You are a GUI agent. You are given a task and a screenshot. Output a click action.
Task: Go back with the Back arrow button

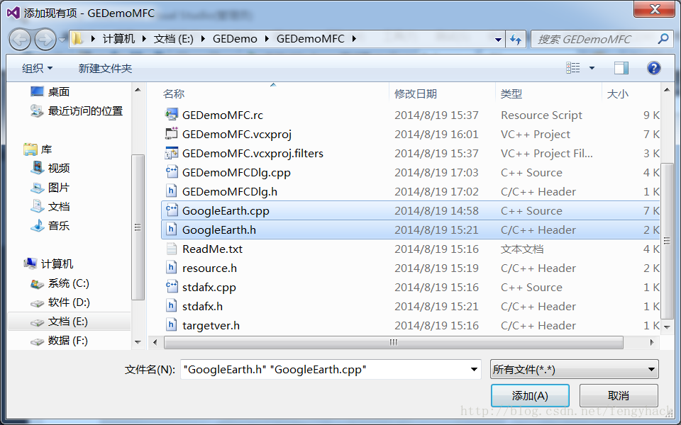20,40
